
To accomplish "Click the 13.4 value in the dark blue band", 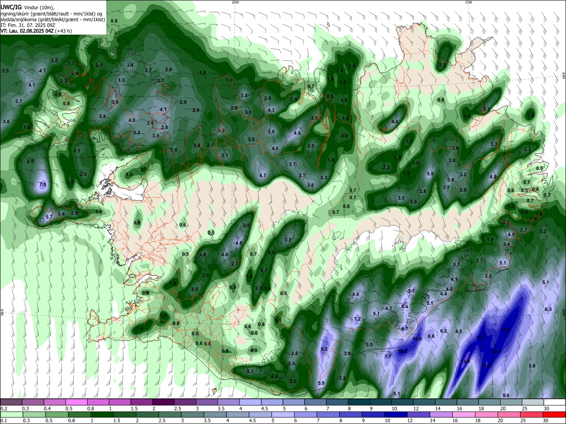I will 466,361.
